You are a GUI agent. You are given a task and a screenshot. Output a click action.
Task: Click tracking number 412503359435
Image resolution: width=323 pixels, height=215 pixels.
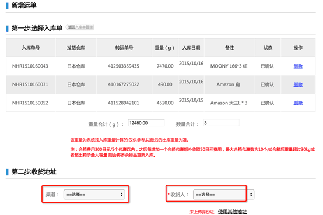pyautogui.click(x=124, y=66)
